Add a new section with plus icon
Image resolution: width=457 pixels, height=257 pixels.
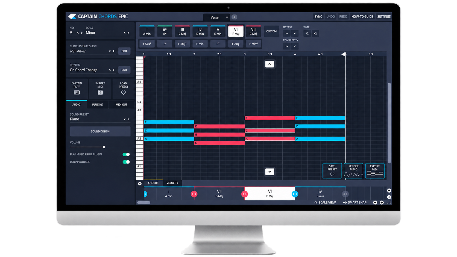pyautogui.click(x=234, y=17)
